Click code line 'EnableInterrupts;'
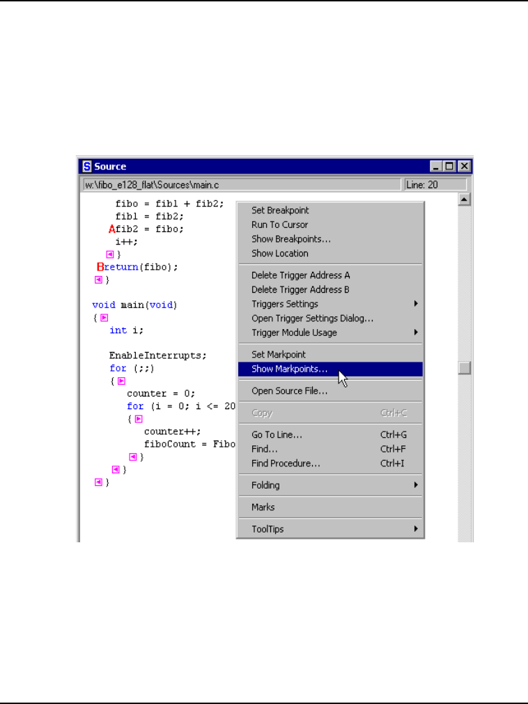Screen dimensions: 528x704 [x=158, y=355]
